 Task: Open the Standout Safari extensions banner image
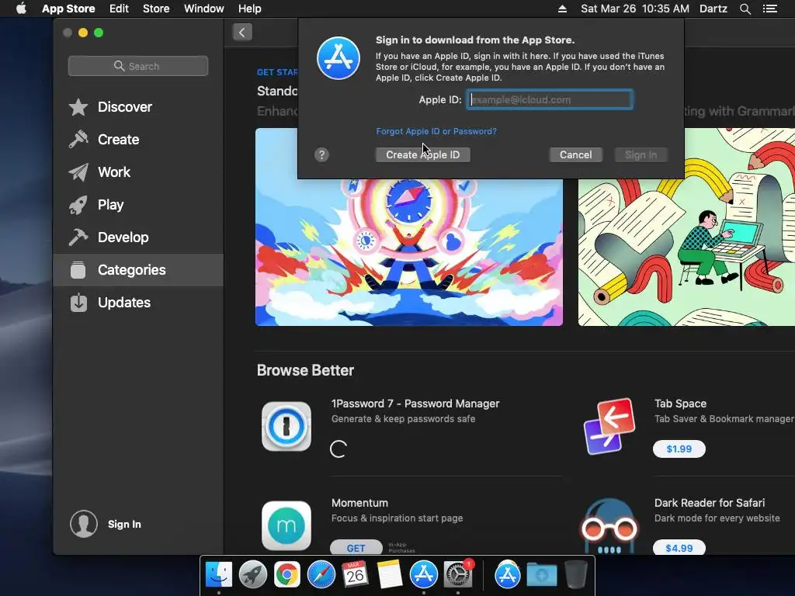(408, 227)
